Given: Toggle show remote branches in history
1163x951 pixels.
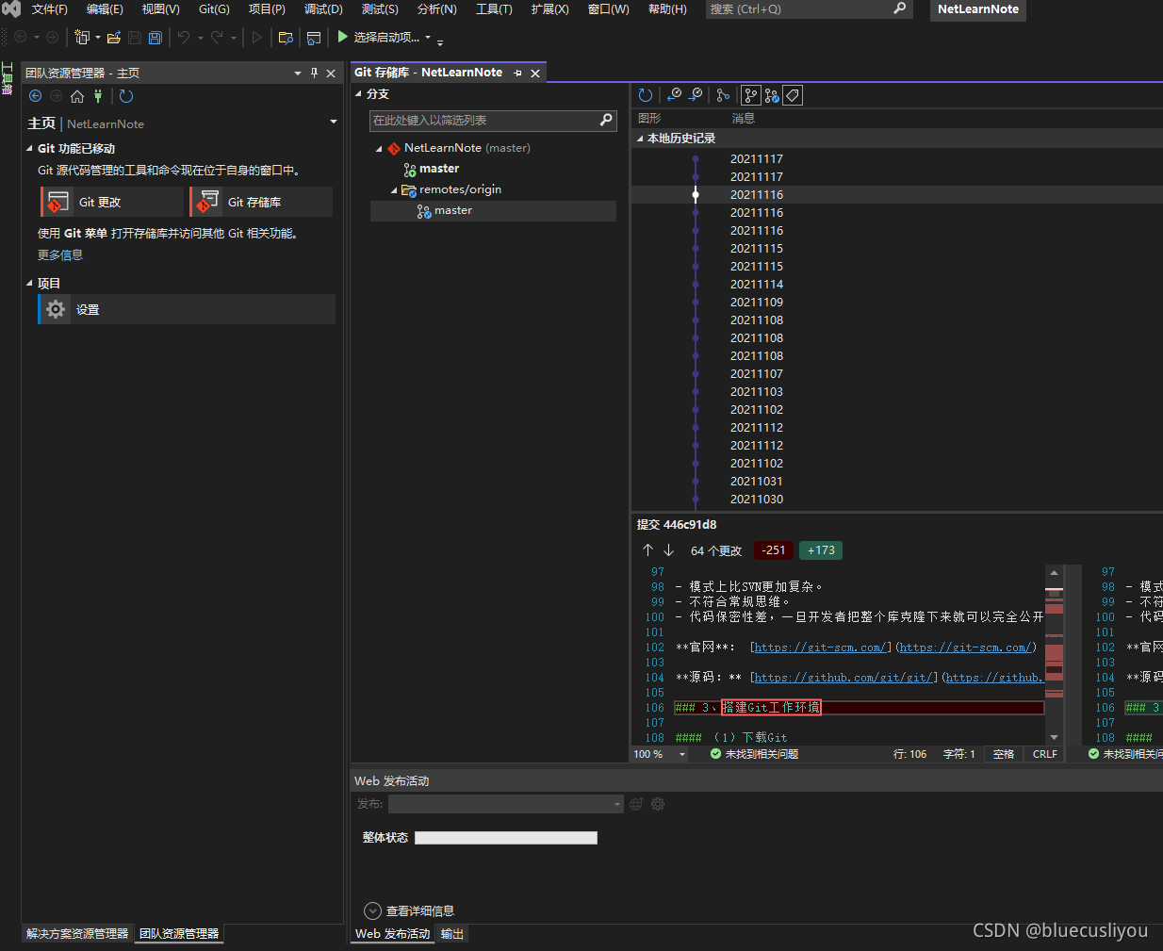Looking at the screenshot, I should click(772, 95).
